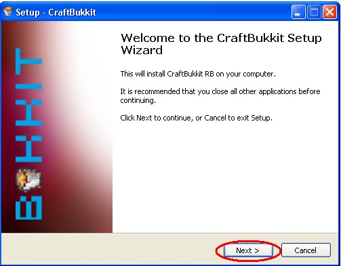Screen dimensions: 341x266
Task: Click "Click Next to continue, or Cancel to exit Setup."
Action: coord(196,118)
